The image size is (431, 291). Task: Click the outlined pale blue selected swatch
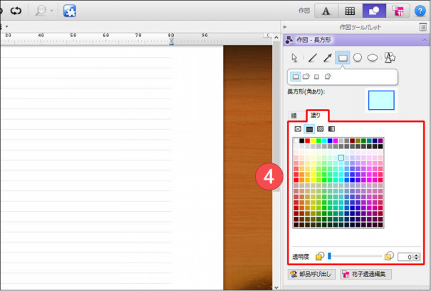tap(341, 158)
